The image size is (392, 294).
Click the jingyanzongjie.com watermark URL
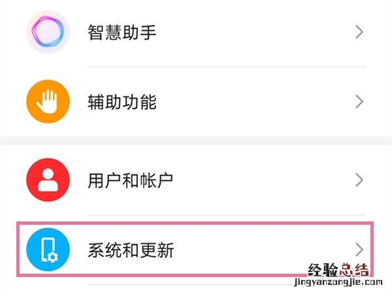334,286
